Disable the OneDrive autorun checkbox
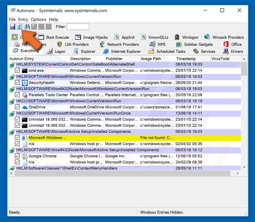The width and height of the screenshot is (255, 222). (17, 107)
